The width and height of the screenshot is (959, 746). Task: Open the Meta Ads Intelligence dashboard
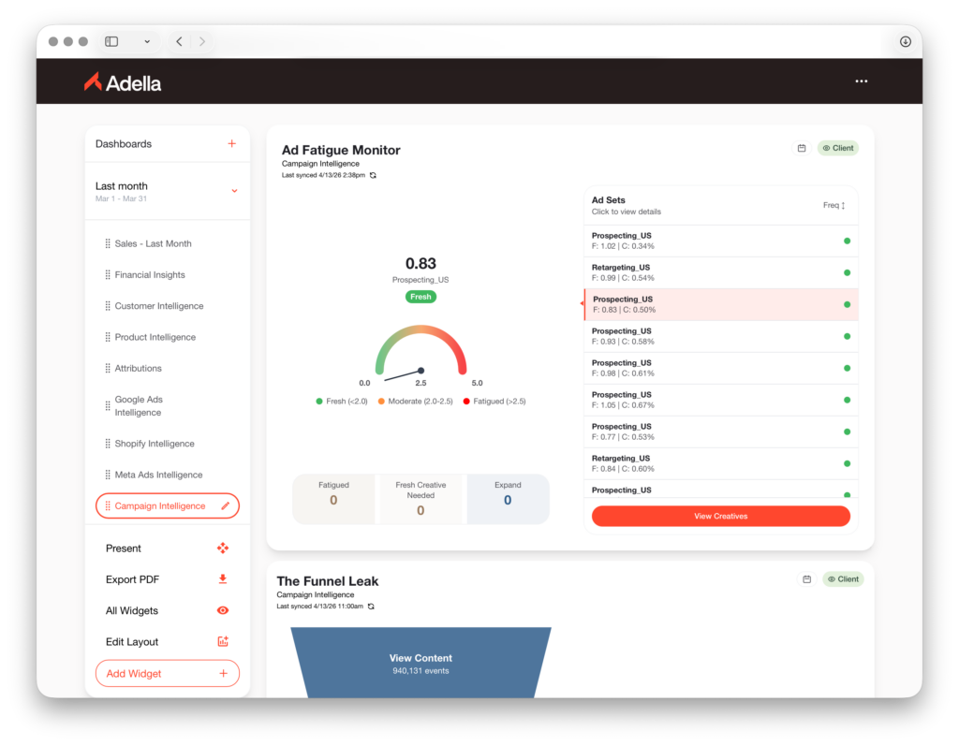pos(158,475)
